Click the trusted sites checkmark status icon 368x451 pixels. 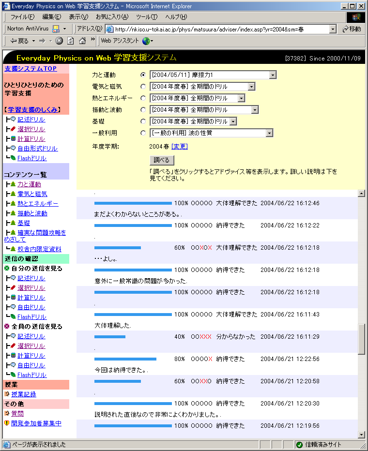pyautogui.click(x=299, y=445)
